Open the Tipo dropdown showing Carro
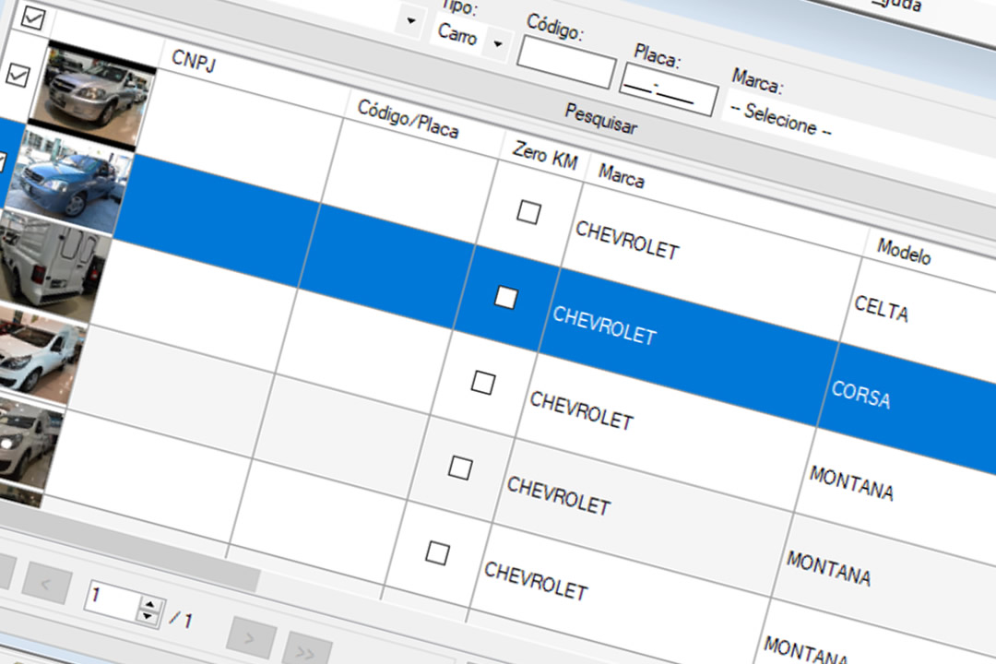996x664 pixels. point(470,38)
